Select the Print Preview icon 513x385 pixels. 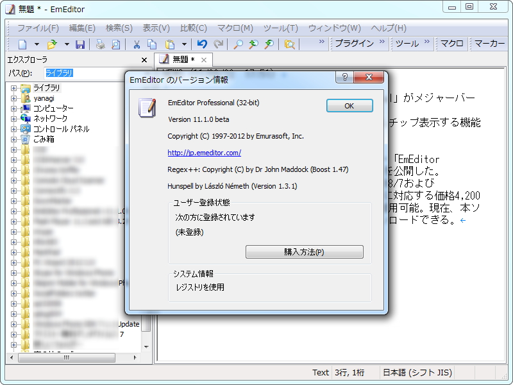(115, 44)
